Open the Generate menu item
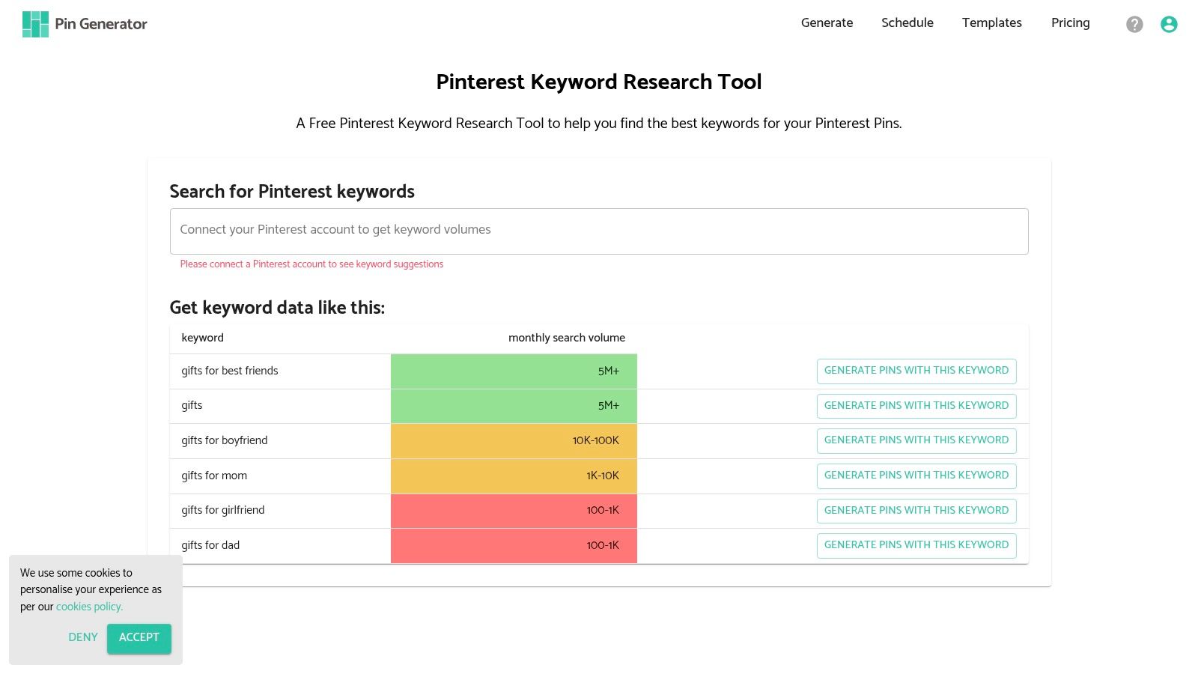Screen dimensions: 1198x674 (x=827, y=23)
